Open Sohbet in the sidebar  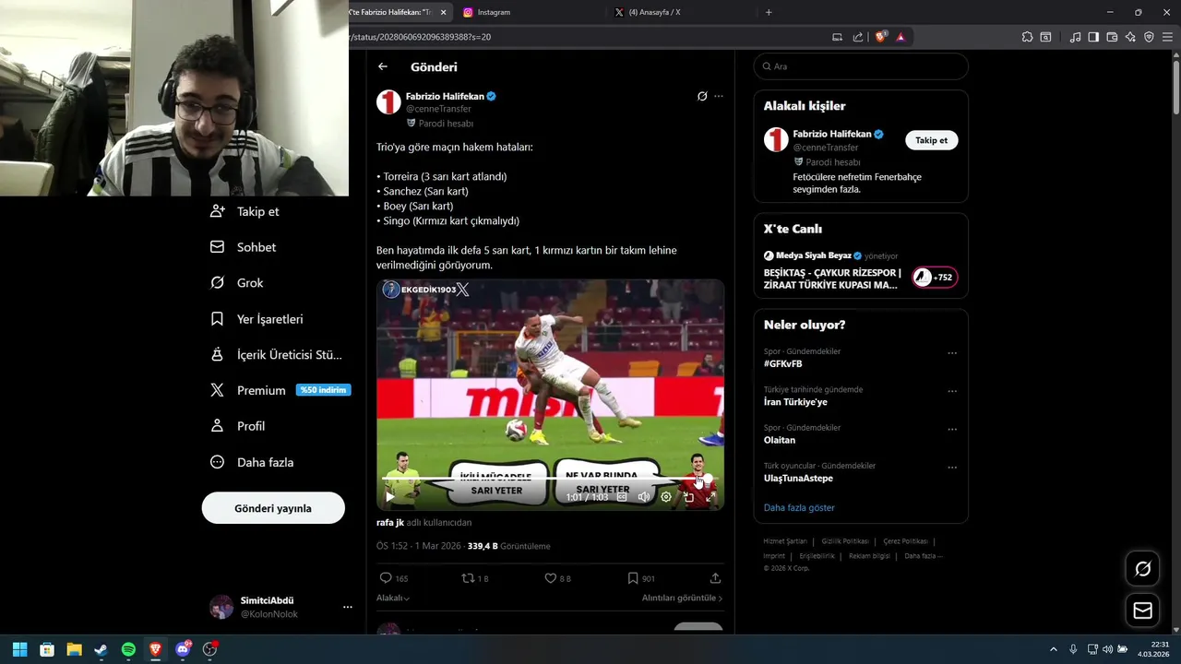[243, 247]
